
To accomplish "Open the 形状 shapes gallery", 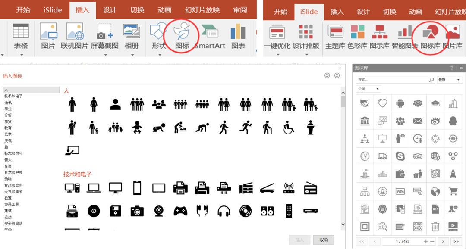I will click(158, 36).
